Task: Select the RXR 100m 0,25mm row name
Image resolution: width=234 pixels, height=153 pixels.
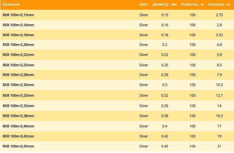Action: [18, 65]
